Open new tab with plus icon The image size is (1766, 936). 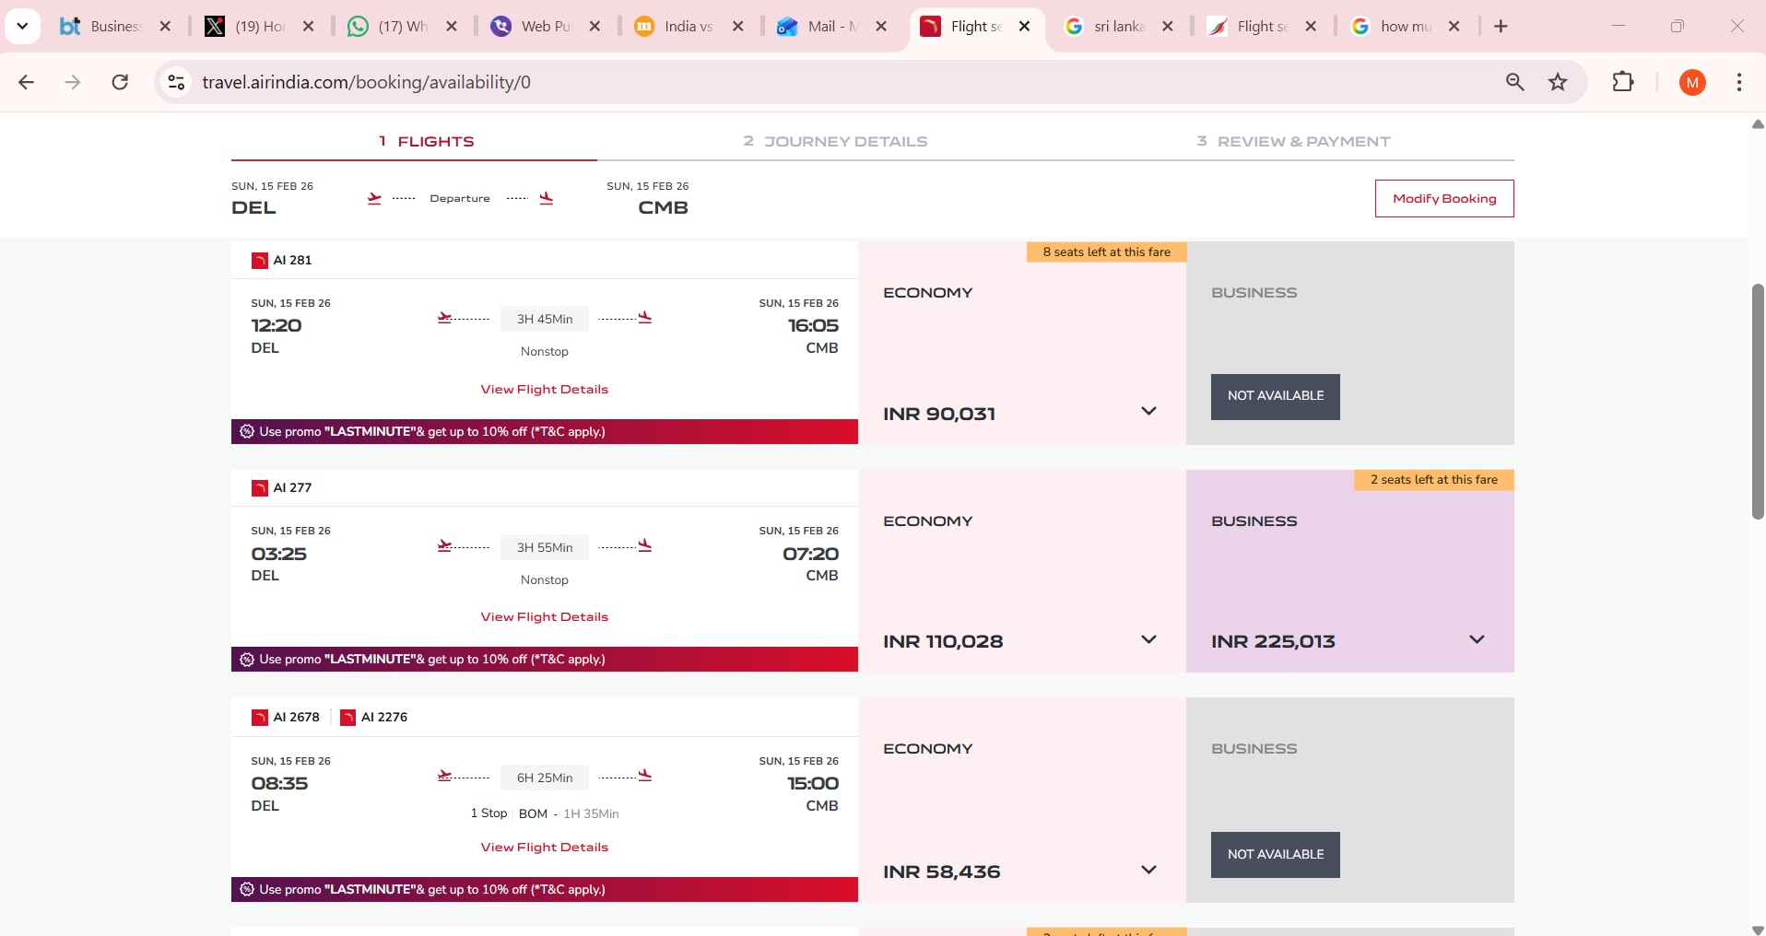click(x=1501, y=27)
